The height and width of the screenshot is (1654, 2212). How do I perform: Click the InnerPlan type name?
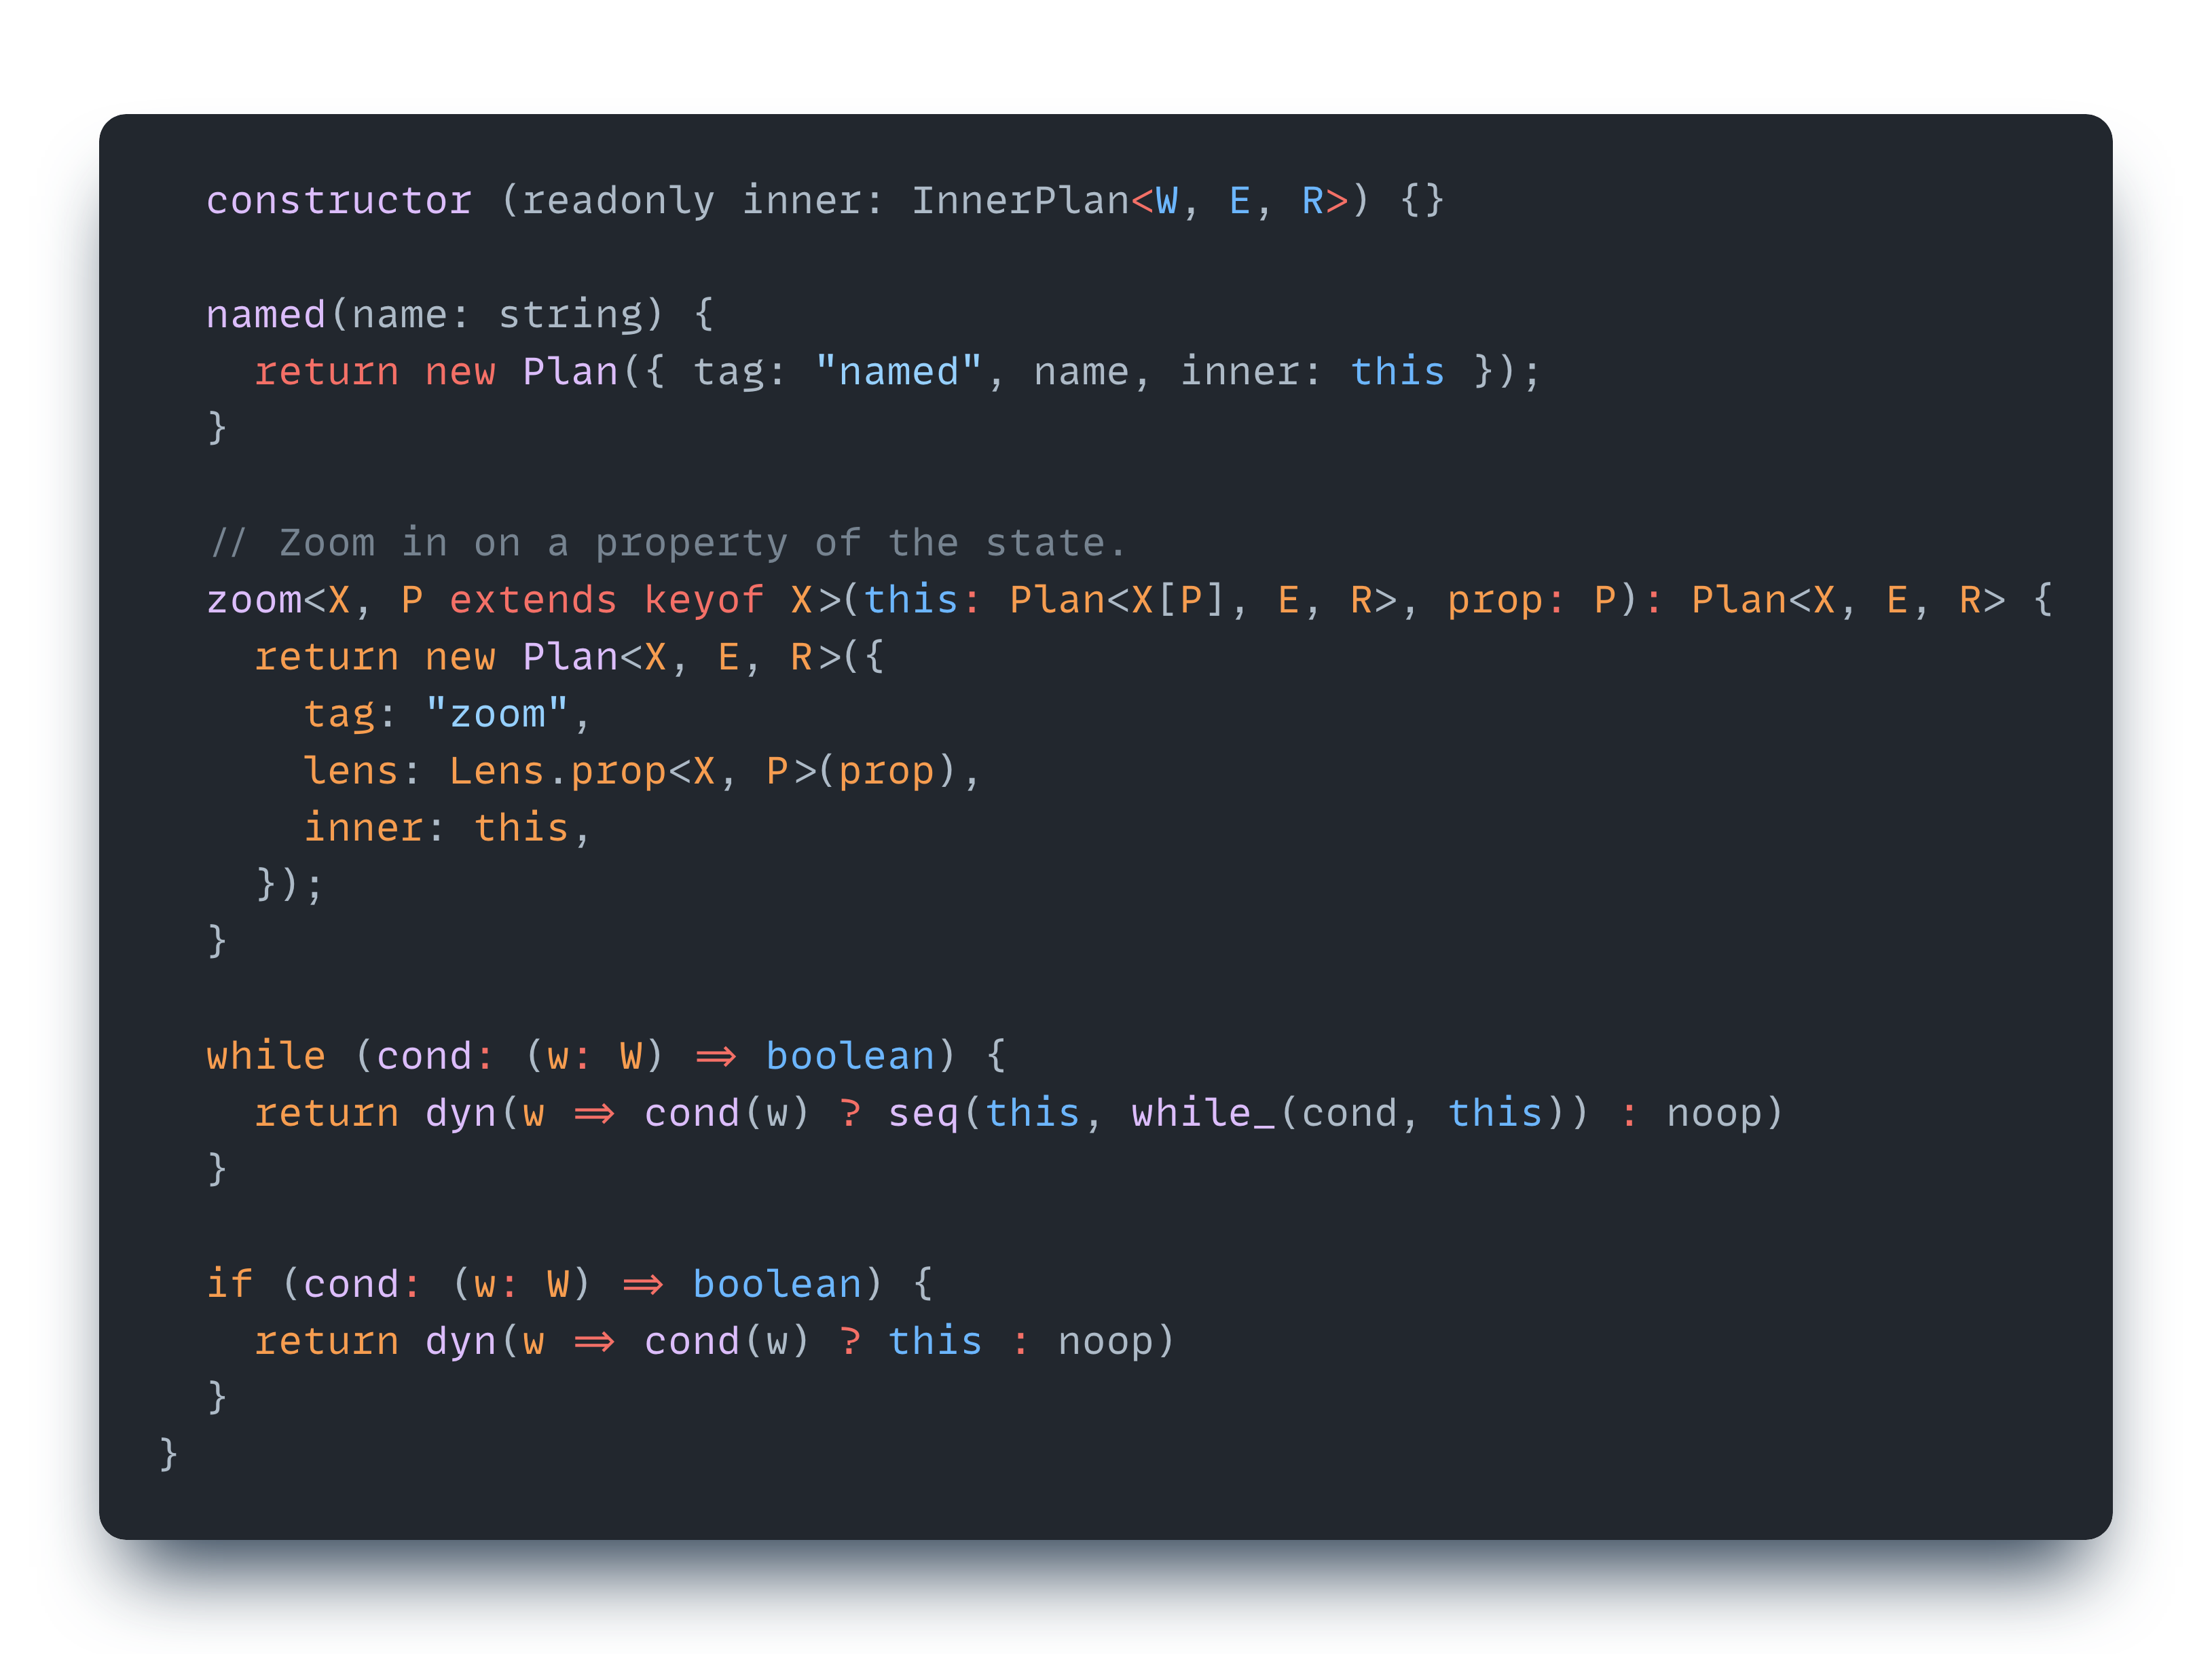point(1019,201)
